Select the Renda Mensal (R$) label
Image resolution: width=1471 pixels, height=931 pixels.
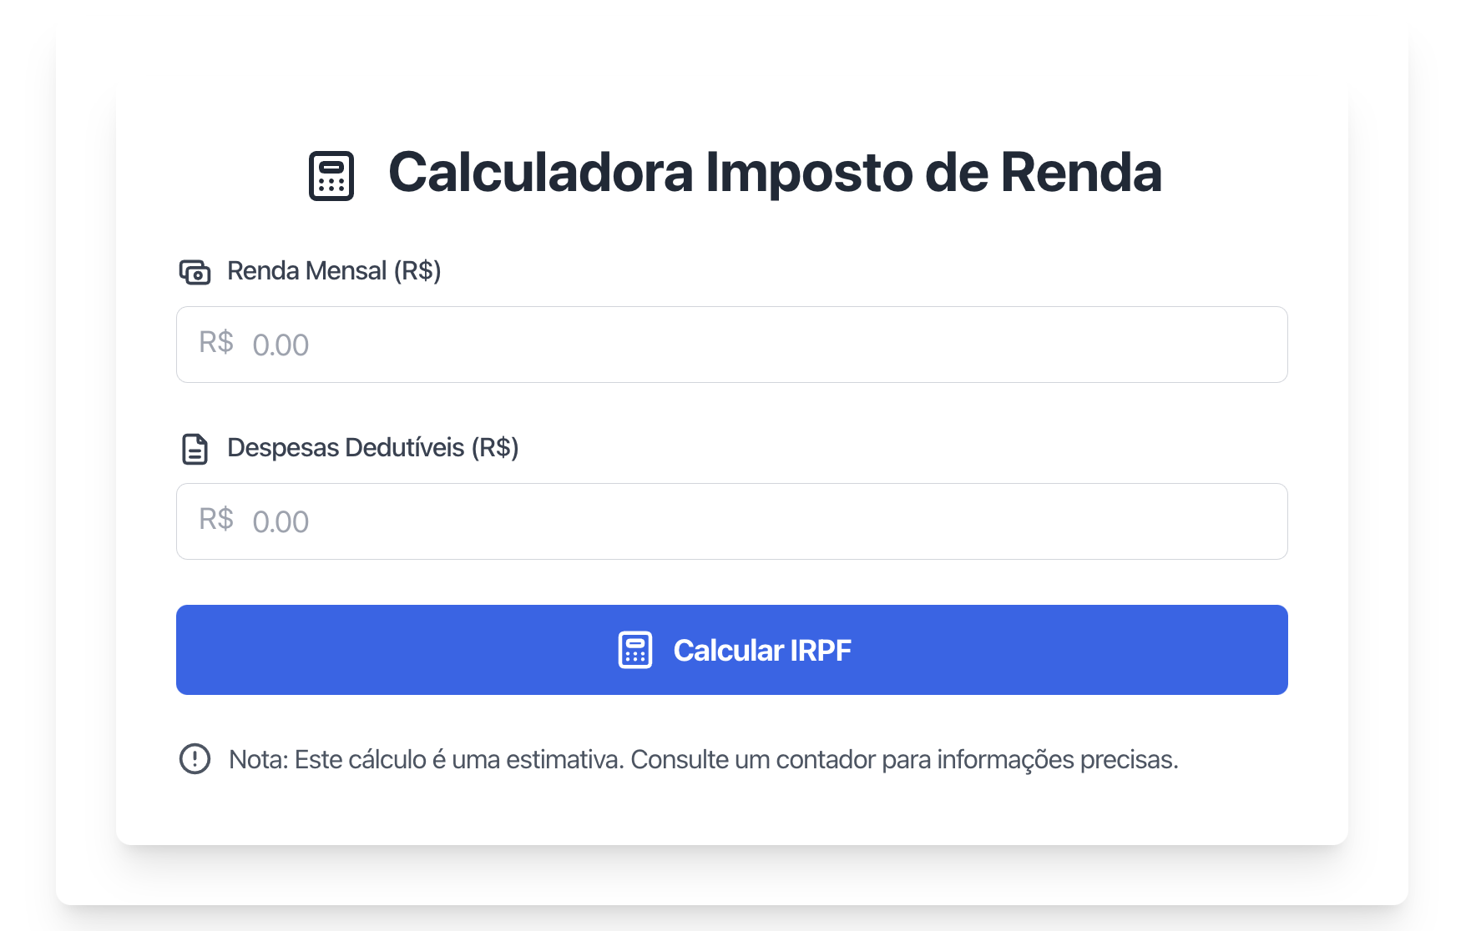click(x=334, y=270)
